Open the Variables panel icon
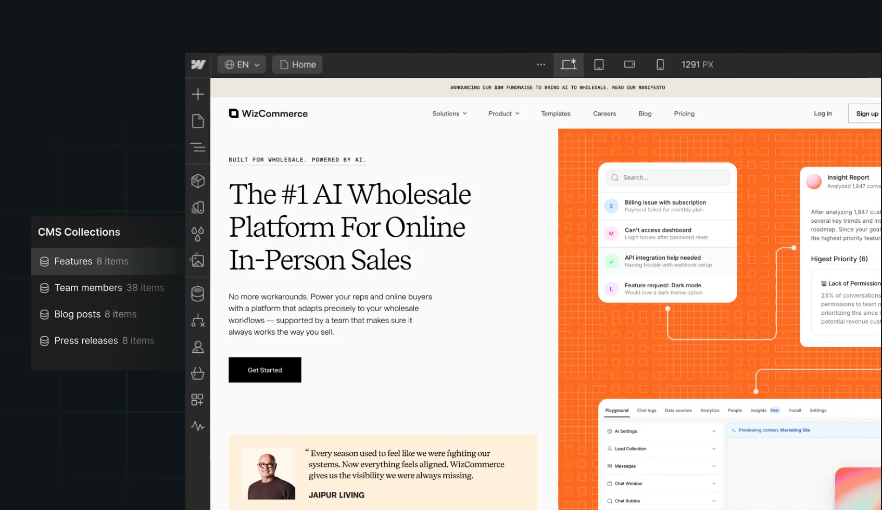The image size is (882, 510). pos(198,207)
